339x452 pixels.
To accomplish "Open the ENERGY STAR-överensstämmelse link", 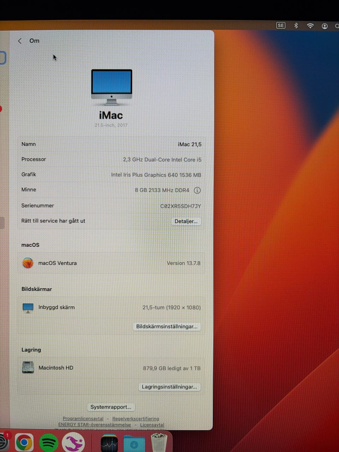I will [x=94, y=424].
